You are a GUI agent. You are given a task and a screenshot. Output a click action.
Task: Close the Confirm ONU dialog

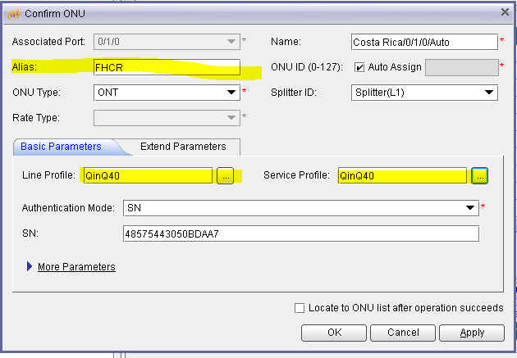[504, 12]
